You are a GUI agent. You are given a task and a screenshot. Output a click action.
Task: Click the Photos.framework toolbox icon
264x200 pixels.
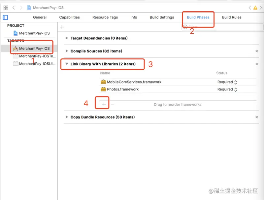103,89
